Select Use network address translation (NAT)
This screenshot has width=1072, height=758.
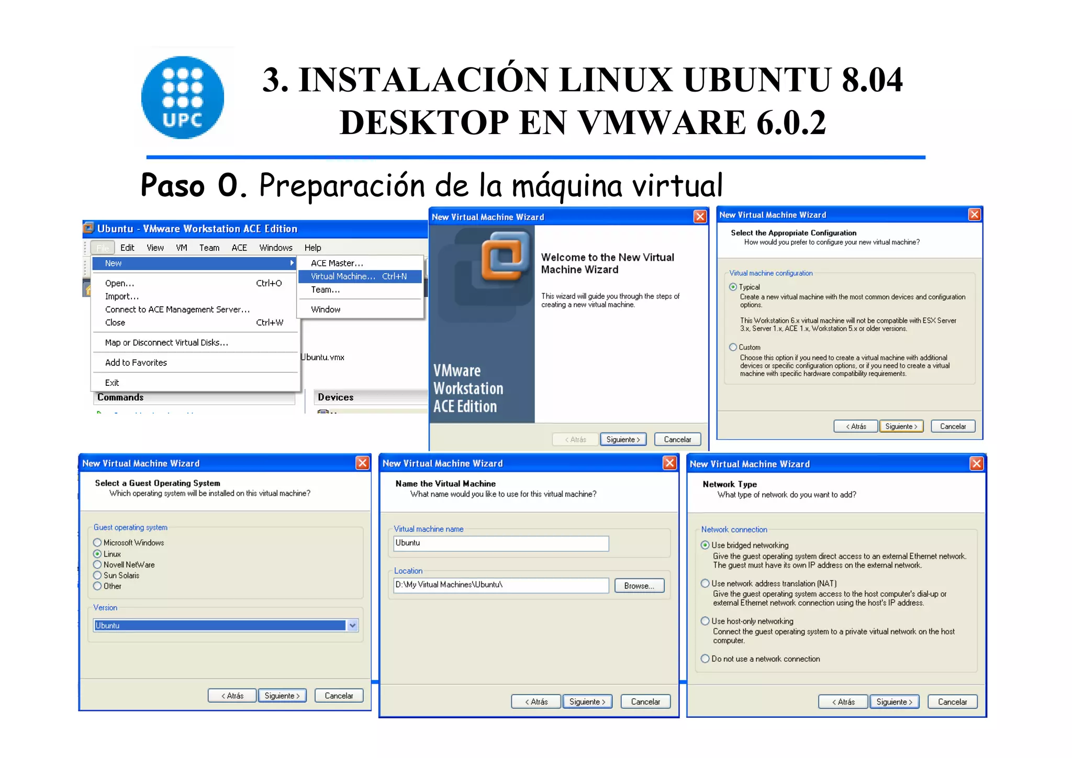pyautogui.click(x=705, y=583)
